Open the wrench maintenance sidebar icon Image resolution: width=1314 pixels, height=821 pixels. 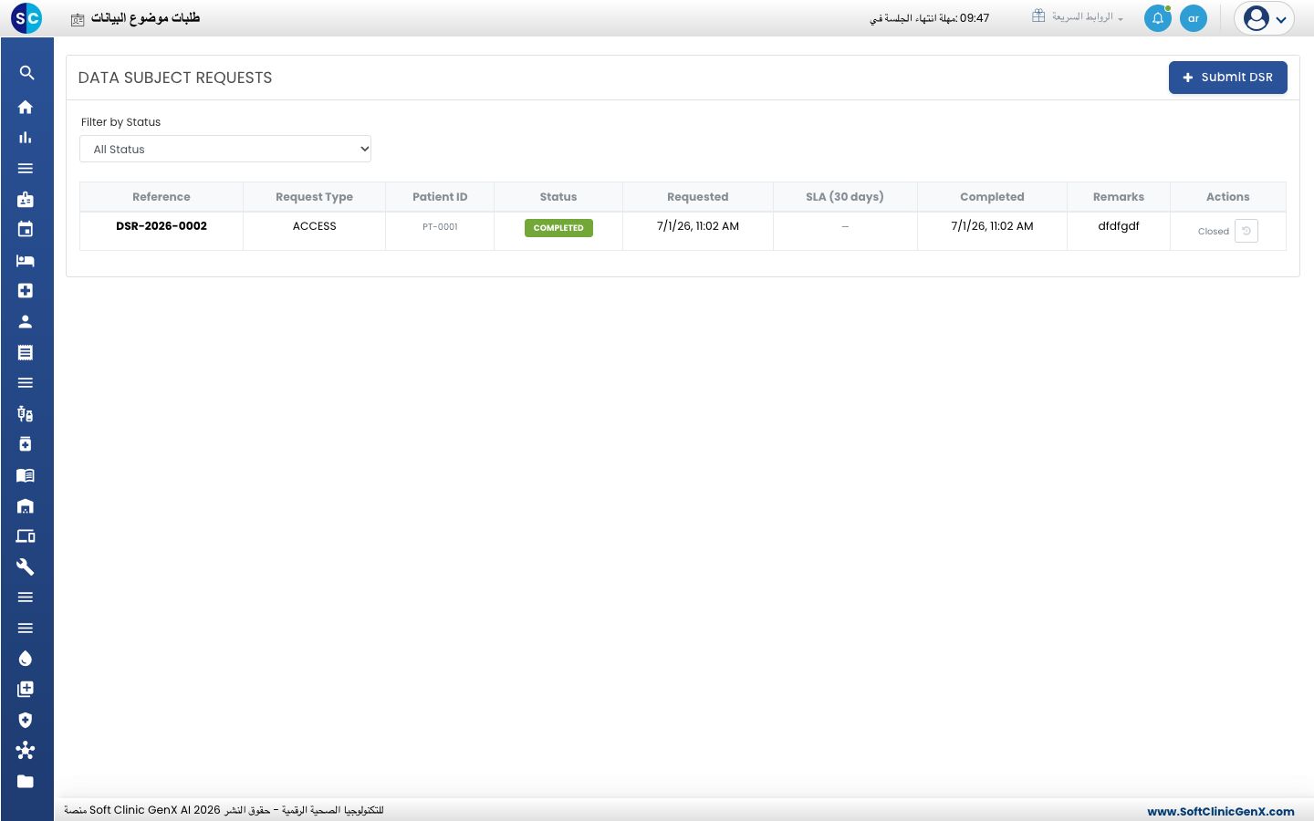tap(26, 567)
